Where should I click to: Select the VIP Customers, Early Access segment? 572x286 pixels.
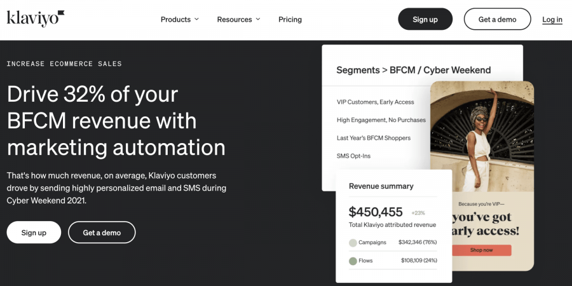tap(375, 102)
